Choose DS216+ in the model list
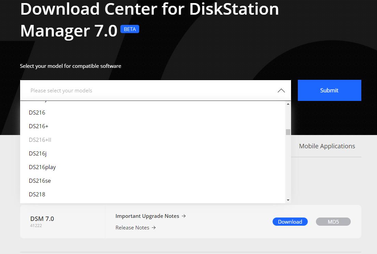Viewport: 377px width, 254px height. (39, 126)
